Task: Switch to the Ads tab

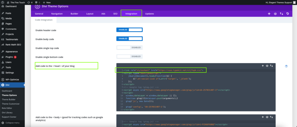Action: pos(103,14)
